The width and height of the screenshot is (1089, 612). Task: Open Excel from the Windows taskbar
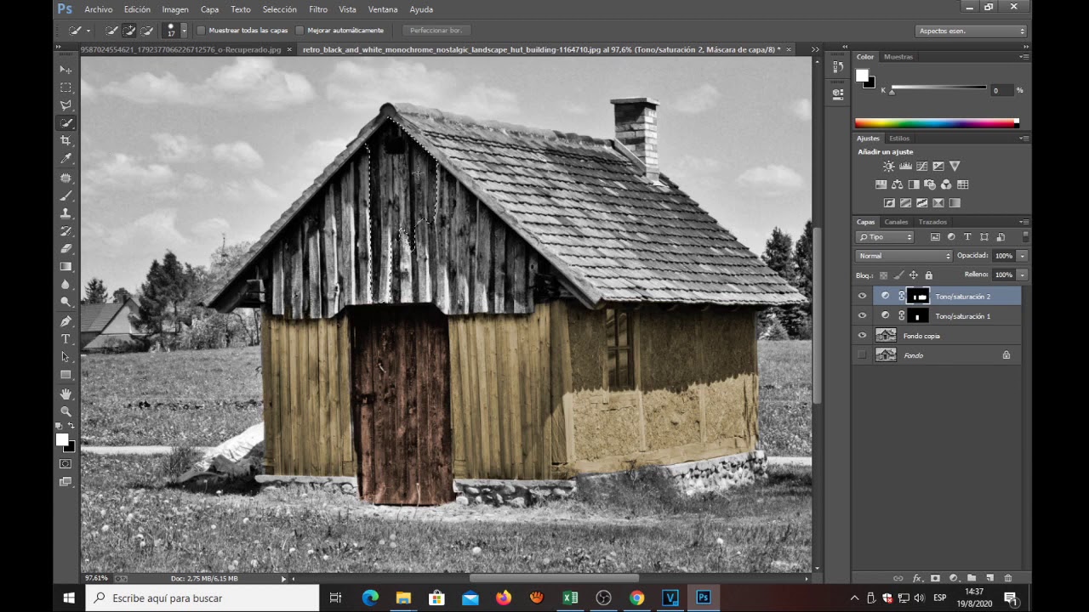click(x=570, y=598)
